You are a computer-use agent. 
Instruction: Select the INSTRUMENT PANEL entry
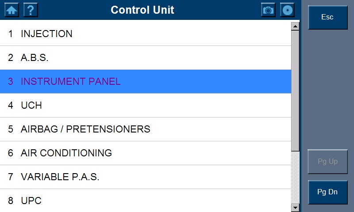71,82
